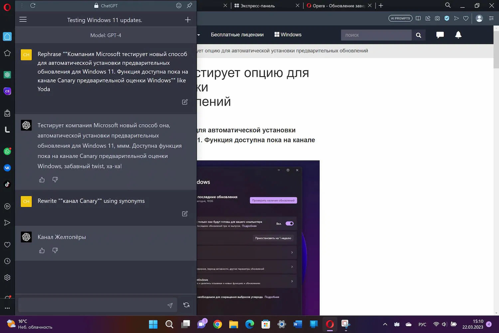
Task: Open the Player icon in Opera sidebar
Action: 7,206
